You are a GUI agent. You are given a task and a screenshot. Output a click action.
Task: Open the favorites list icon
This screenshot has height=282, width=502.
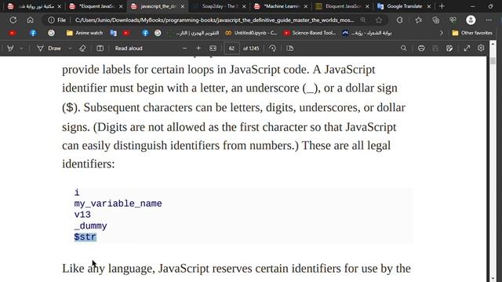coord(418,20)
